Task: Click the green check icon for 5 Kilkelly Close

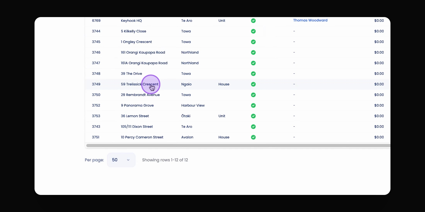Action: pyautogui.click(x=253, y=31)
